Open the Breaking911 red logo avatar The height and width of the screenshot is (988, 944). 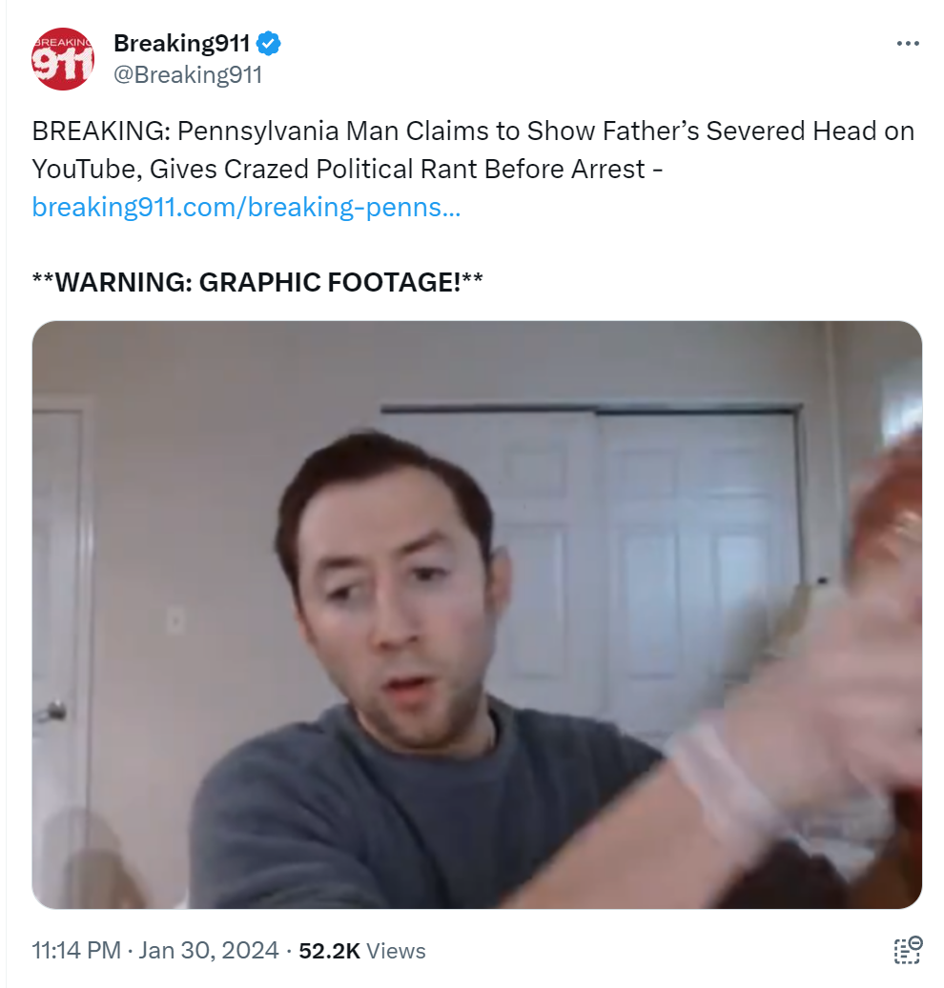coord(62,59)
